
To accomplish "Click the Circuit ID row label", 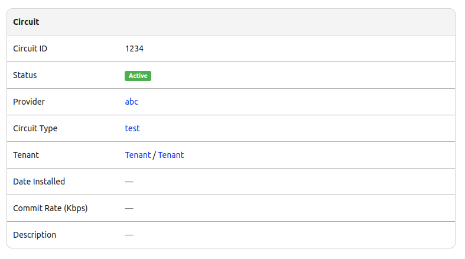I will 30,48.
